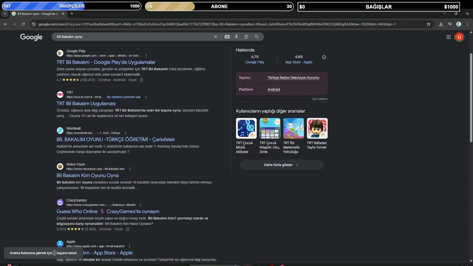Open BİL BAKALIM OYUNU -TÜRKÇE ÖĞRETİMİ link

coord(116,140)
